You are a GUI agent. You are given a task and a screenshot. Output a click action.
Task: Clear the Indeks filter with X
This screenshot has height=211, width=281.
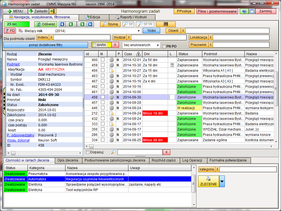(x=51, y=37)
